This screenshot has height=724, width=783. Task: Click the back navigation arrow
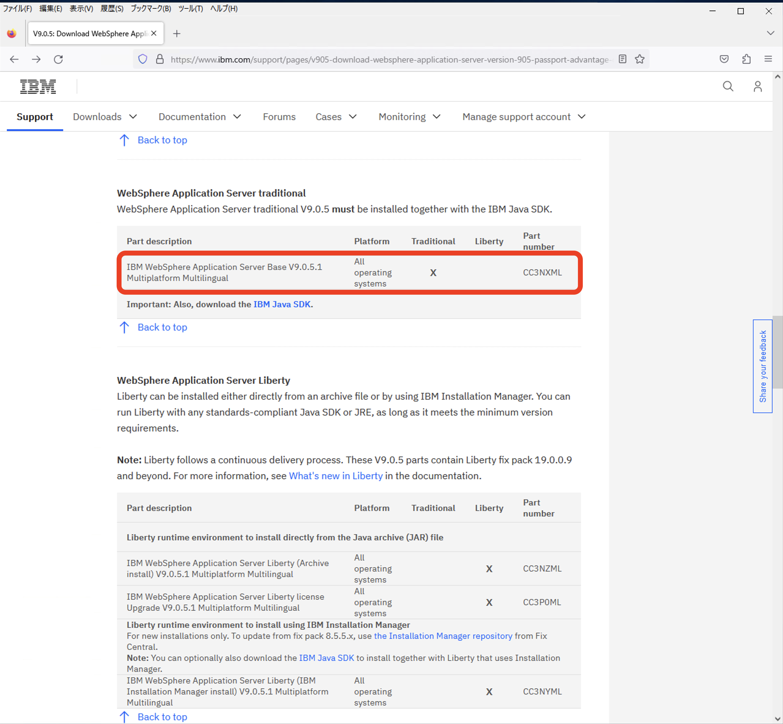(x=14, y=59)
